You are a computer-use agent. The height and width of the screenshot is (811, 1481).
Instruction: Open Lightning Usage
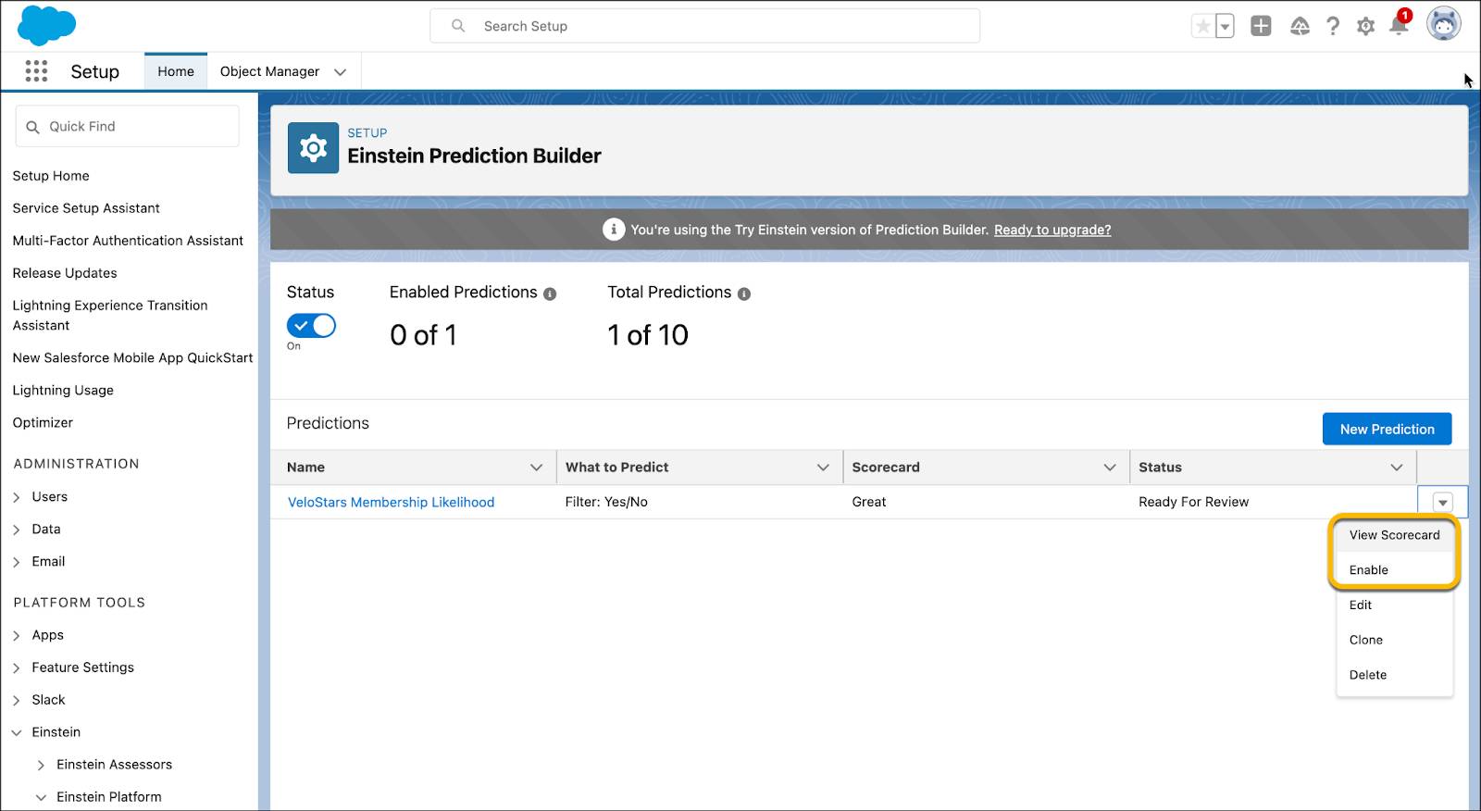[x=63, y=391]
